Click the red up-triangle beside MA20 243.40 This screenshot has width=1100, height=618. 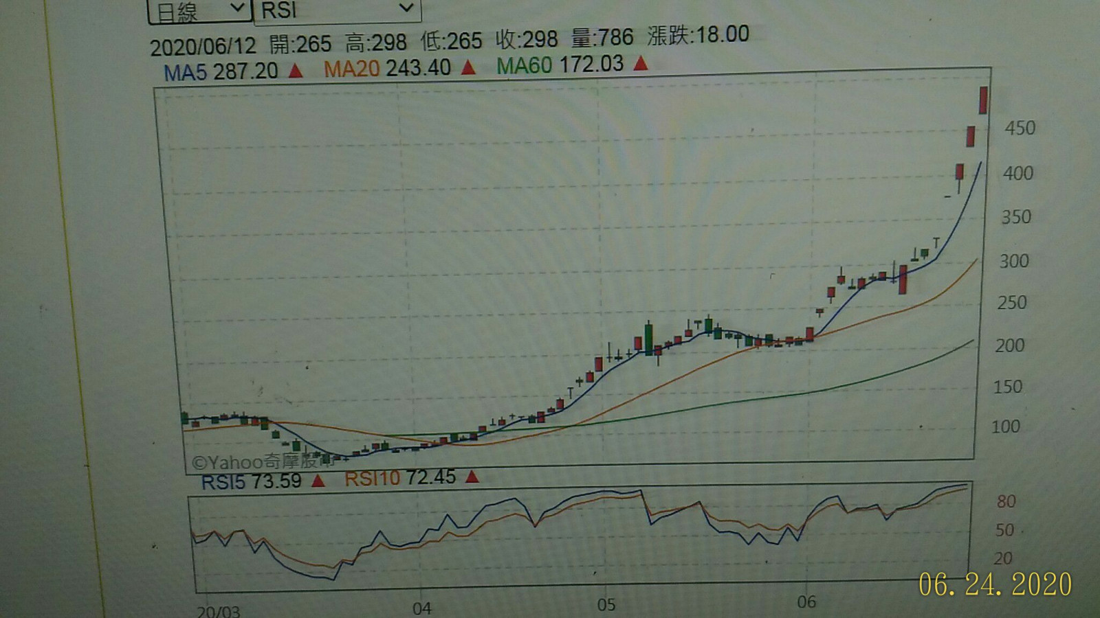468,67
